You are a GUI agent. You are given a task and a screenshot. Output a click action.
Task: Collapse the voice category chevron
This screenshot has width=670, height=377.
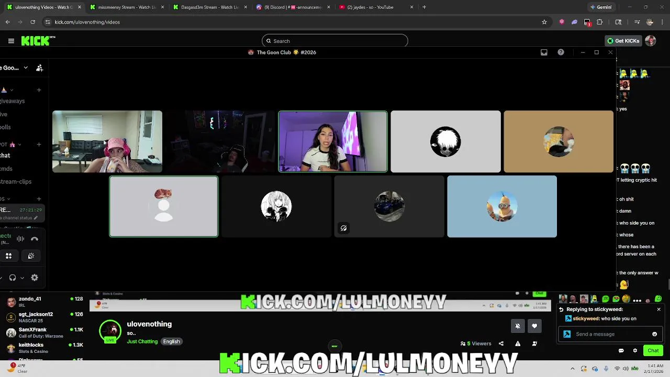click(10, 199)
